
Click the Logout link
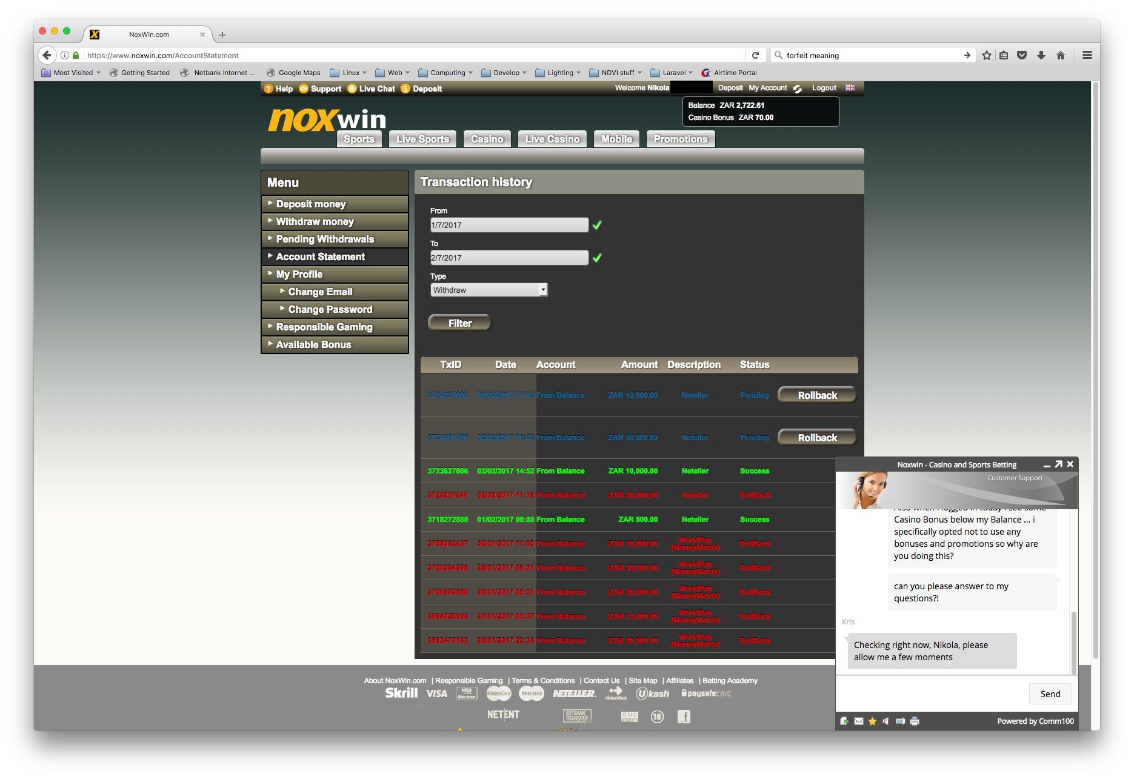click(824, 88)
